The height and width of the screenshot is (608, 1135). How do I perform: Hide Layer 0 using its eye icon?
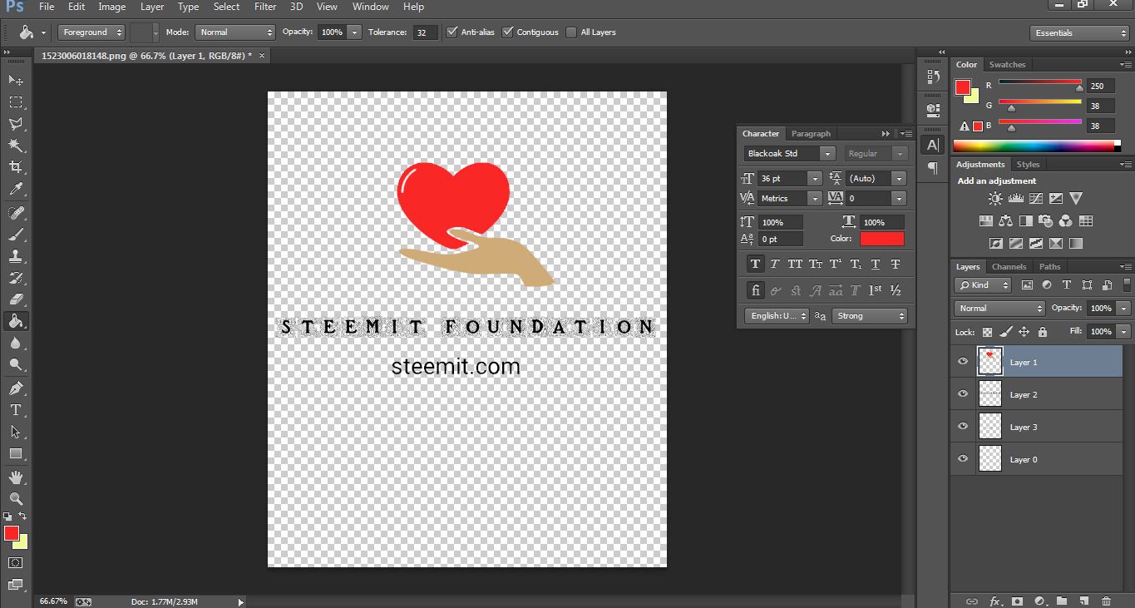click(x=963, y=459)
